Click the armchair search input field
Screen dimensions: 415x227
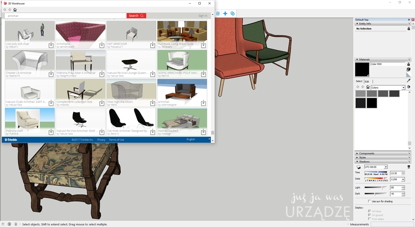[65, 16]
